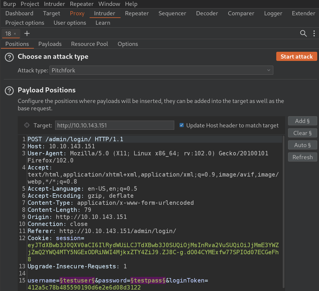Click the Referer header line
Screen dimensions: 319x291
102,231
